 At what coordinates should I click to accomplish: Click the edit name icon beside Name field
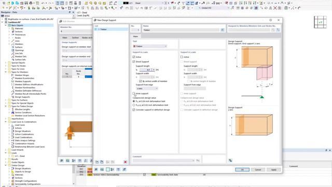pos(223,30)
